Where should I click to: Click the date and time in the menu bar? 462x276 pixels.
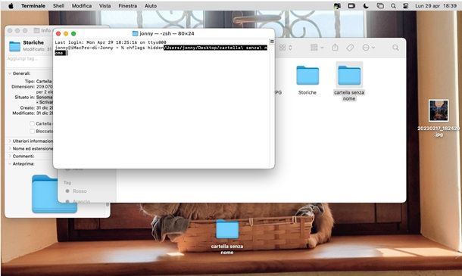[435, 6]
